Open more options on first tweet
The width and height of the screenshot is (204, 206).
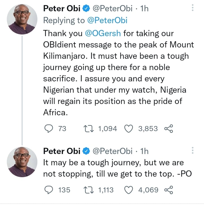coord(193,8)
